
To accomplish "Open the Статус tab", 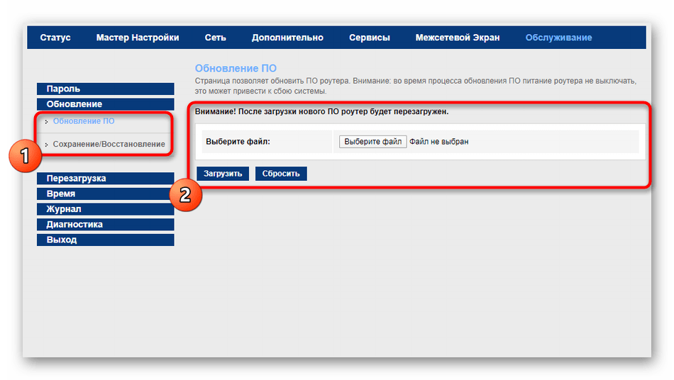I will pos(55,38).
